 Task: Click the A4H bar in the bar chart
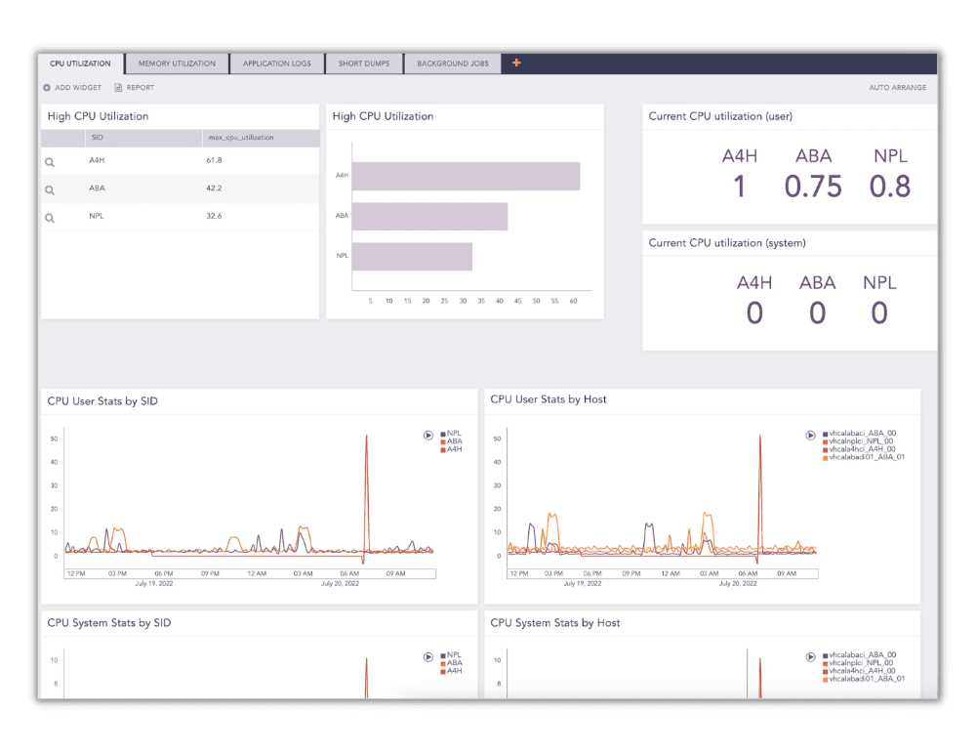pos(466,176)
